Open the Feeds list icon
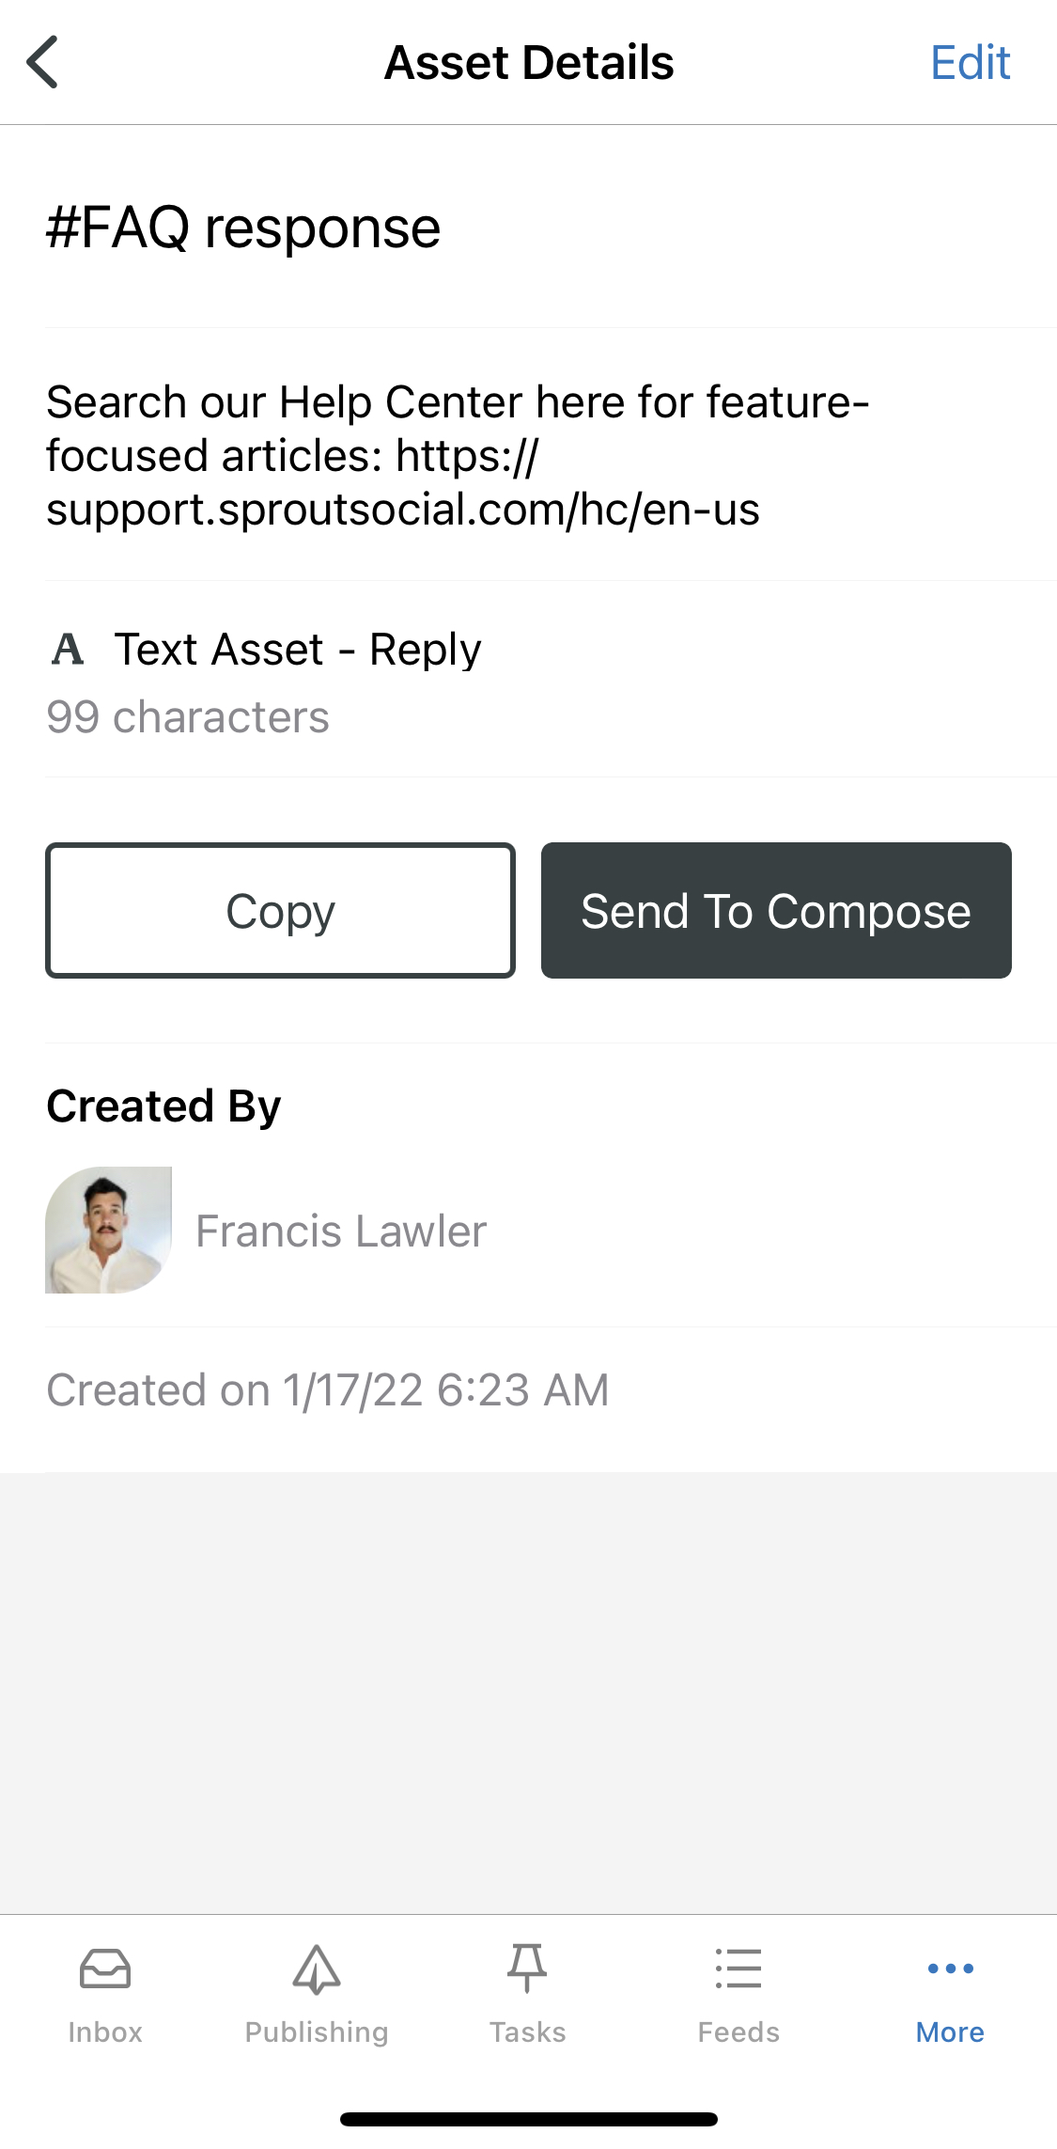Screen dimensions: 1057x2149 pos(738,1968)
